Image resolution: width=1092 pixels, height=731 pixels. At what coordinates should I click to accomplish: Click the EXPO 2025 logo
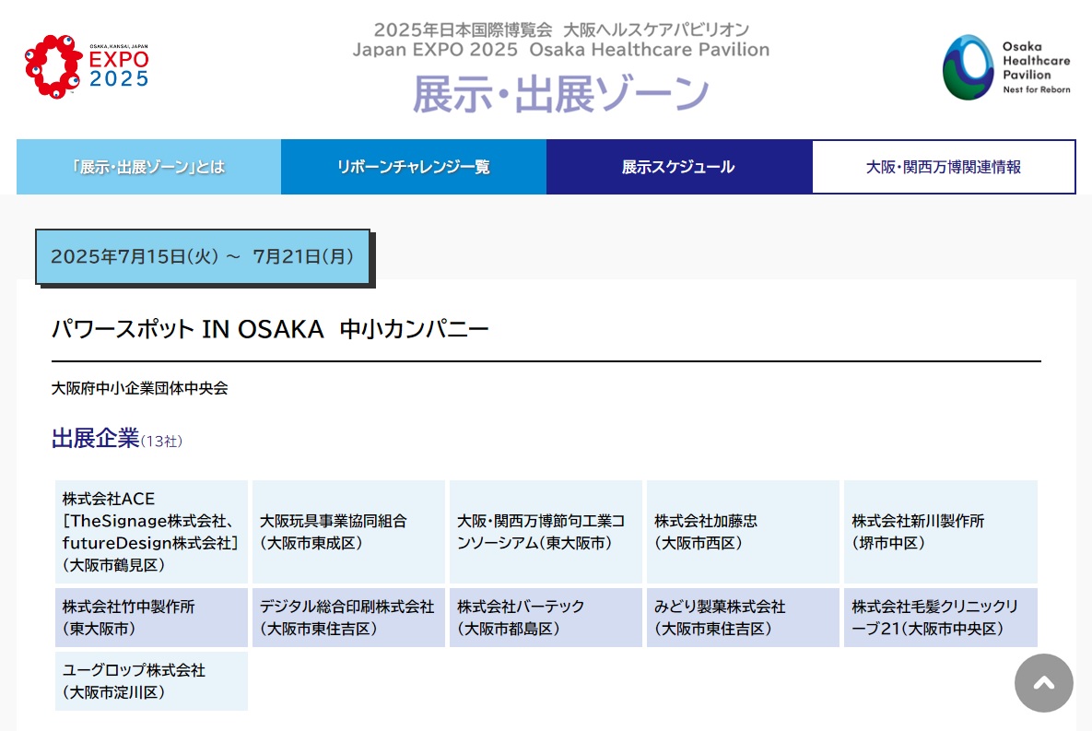coord(87,66)
